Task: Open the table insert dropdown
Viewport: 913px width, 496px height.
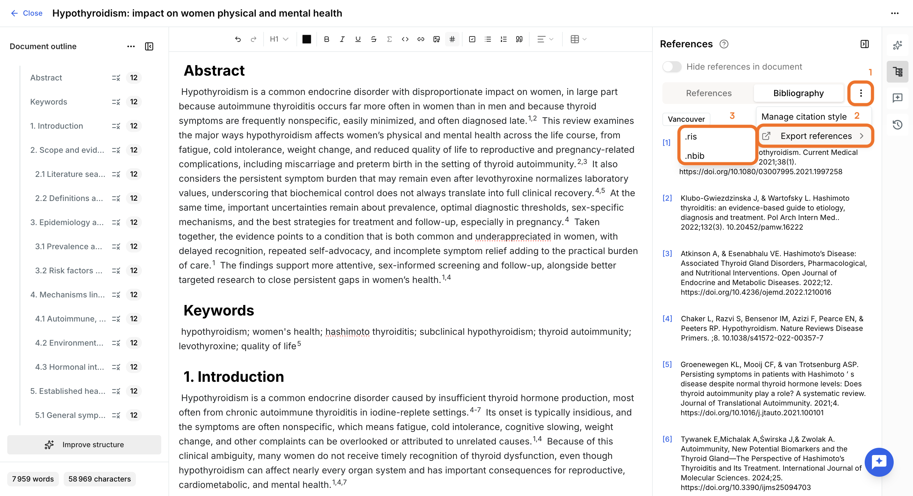Action: tap(578, 39)
